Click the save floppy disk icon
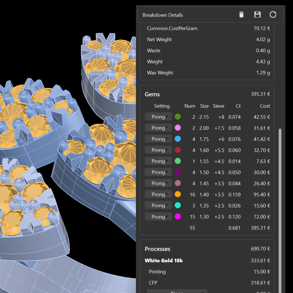This screenshot has height=293, width=293. 257,15
